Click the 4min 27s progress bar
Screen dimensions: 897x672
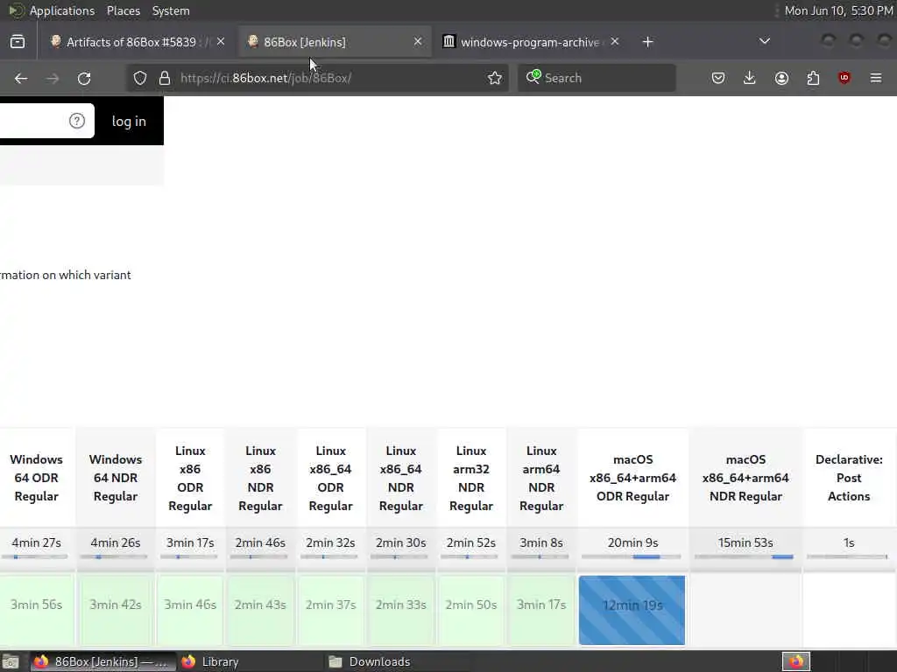coord(35,556)
